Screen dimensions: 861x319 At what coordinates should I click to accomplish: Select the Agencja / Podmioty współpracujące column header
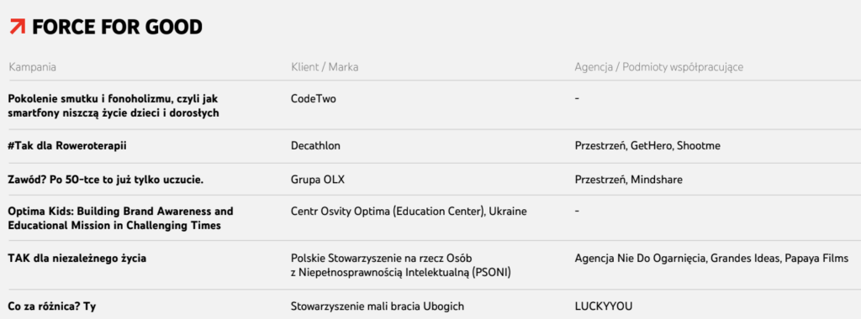click(x=659, y=67)
